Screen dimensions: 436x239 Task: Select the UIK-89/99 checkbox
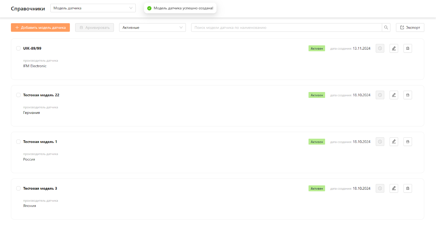(19, 48)
